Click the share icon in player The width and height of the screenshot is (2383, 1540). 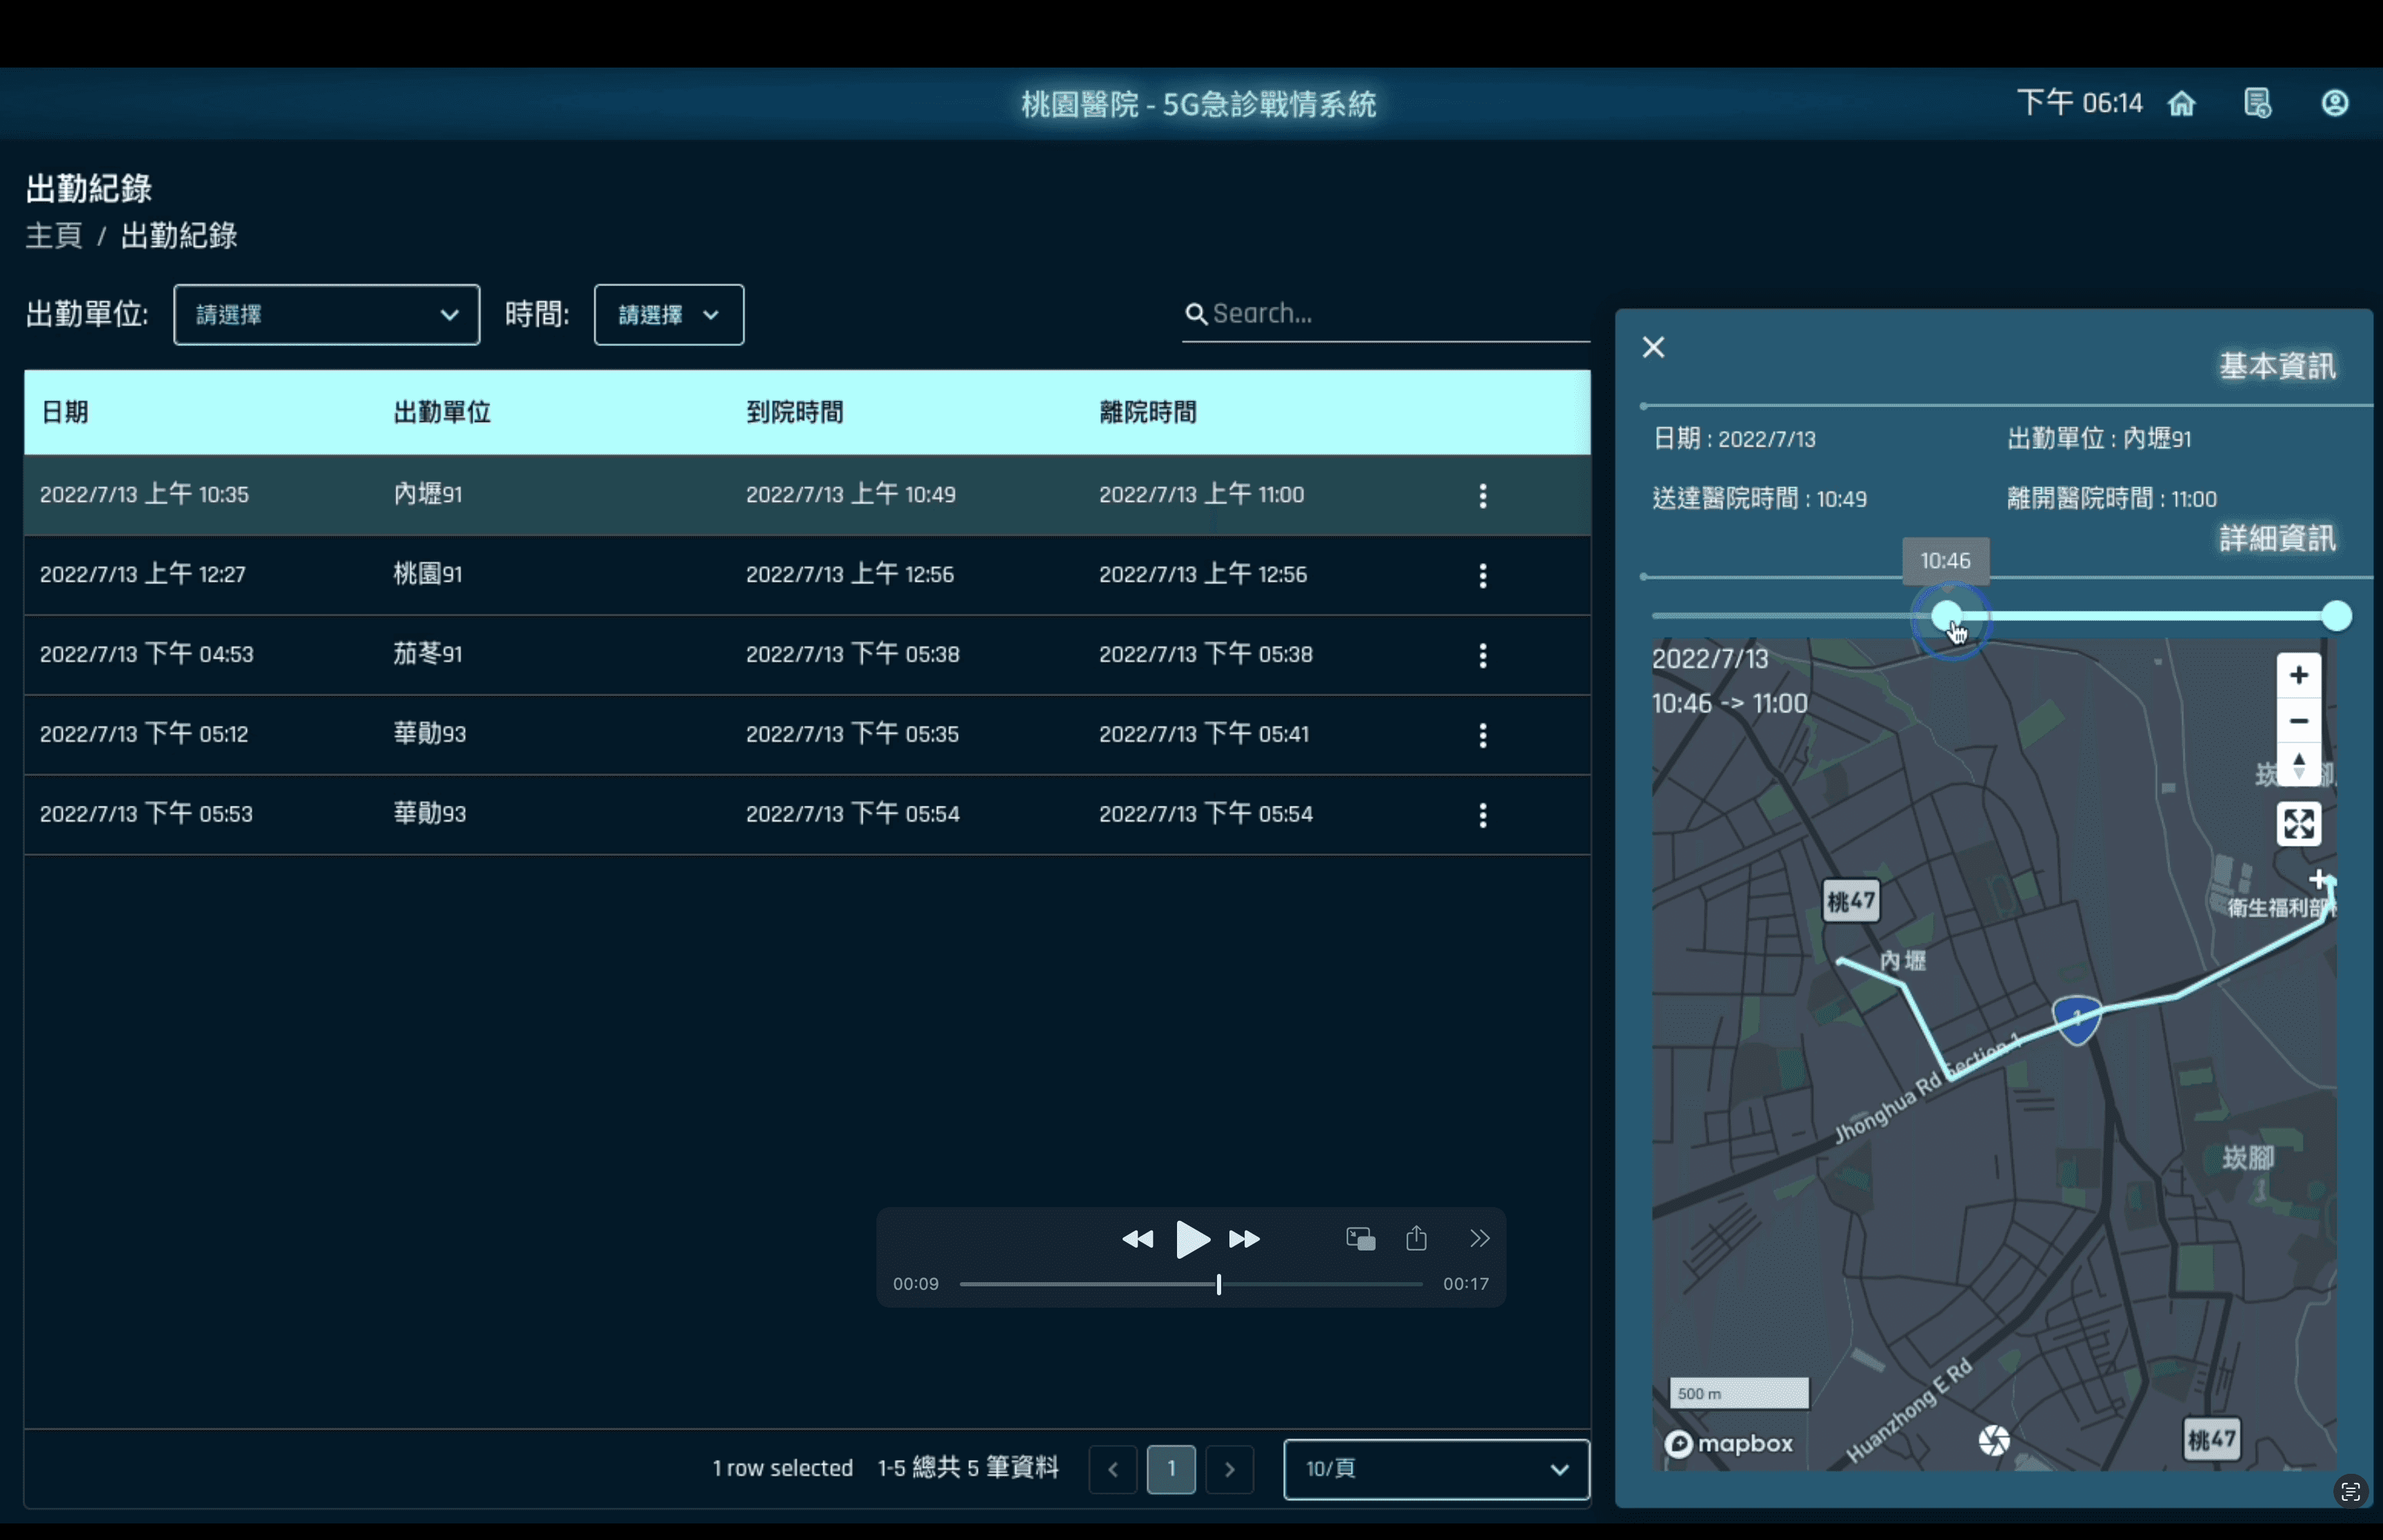pyautogui.click(x=1416, y=1238)
